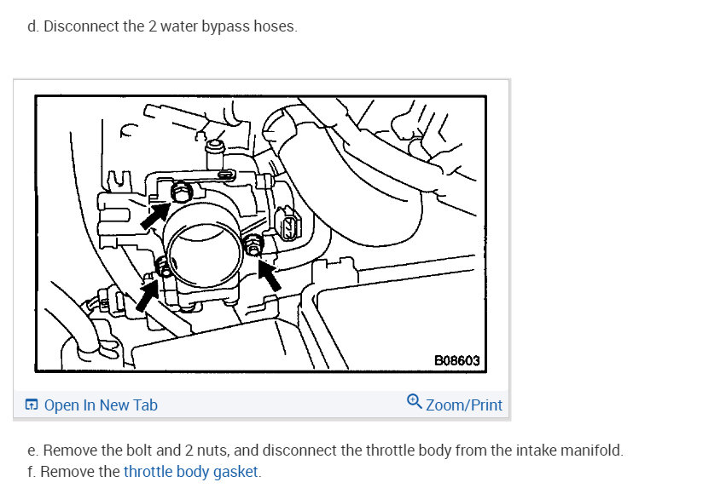Open the Zoom/Print text link

pyautogui.click(x=463, y=405)
